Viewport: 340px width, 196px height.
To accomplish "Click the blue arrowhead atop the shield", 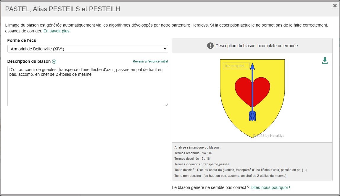I will pos(252,66).
